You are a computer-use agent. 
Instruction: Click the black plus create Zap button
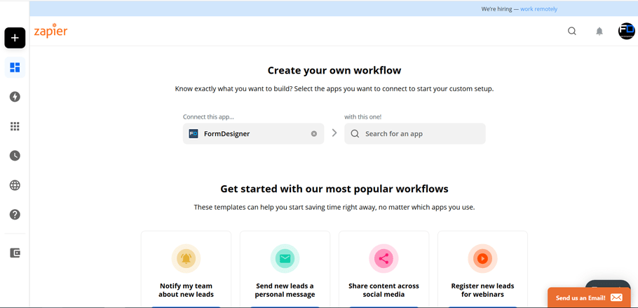pyautogui.click(x=15, y=38)
